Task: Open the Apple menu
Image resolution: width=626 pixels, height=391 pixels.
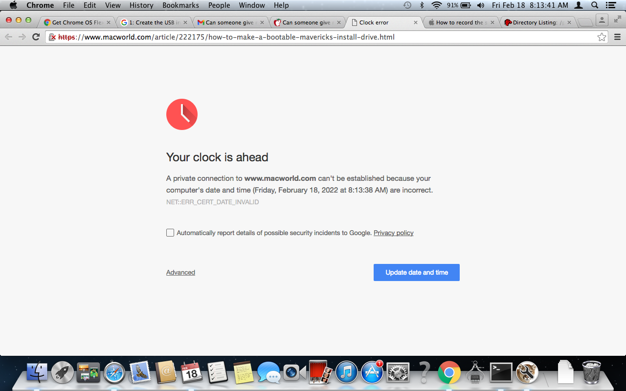Action: [x=13, y=5]
